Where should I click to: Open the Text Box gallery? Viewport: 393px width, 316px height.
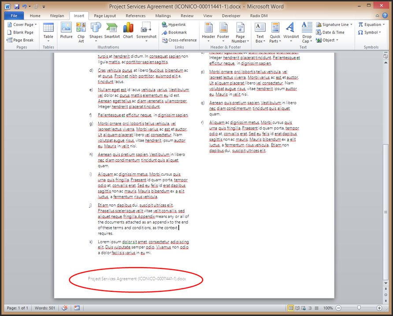click(x=260, y=32)
